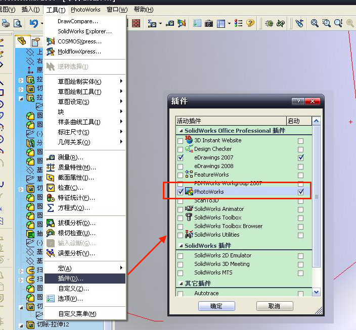Viewport: 356px width, 330px height.
Task: Enable Design Checker active checkbox
Action: pos(180,149)
